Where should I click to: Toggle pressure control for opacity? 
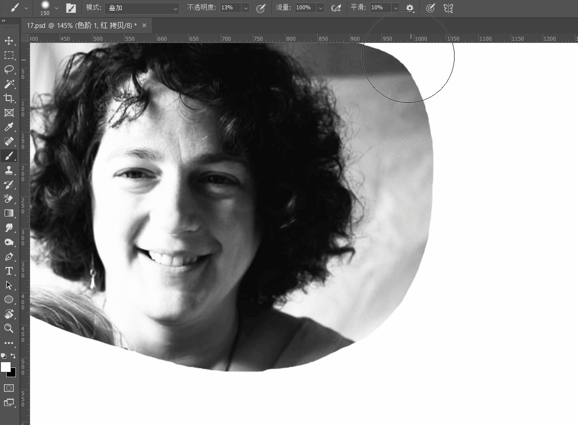pos(261,8)
